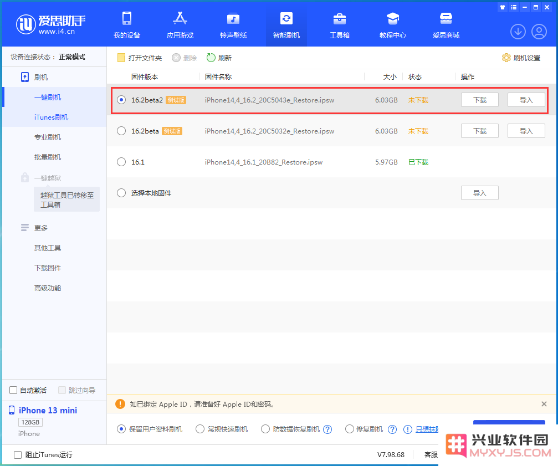Click version number V7.98.68
The image size is (558, 466).
click(x=391, y=454)
